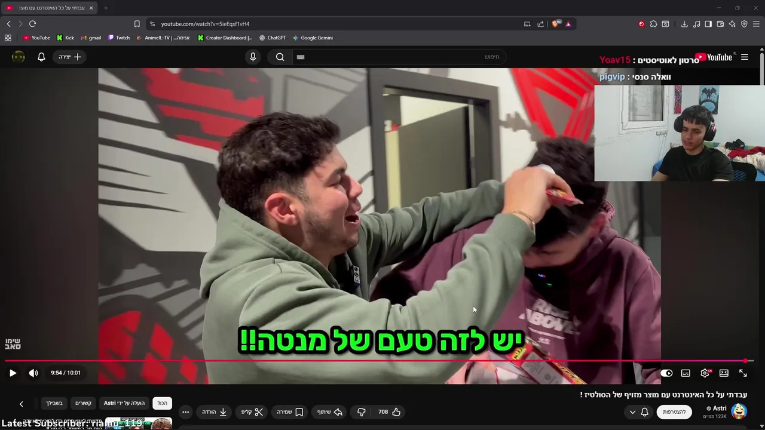Search with voice microphone icon
The image size is (765, 430).
(253, 57)
